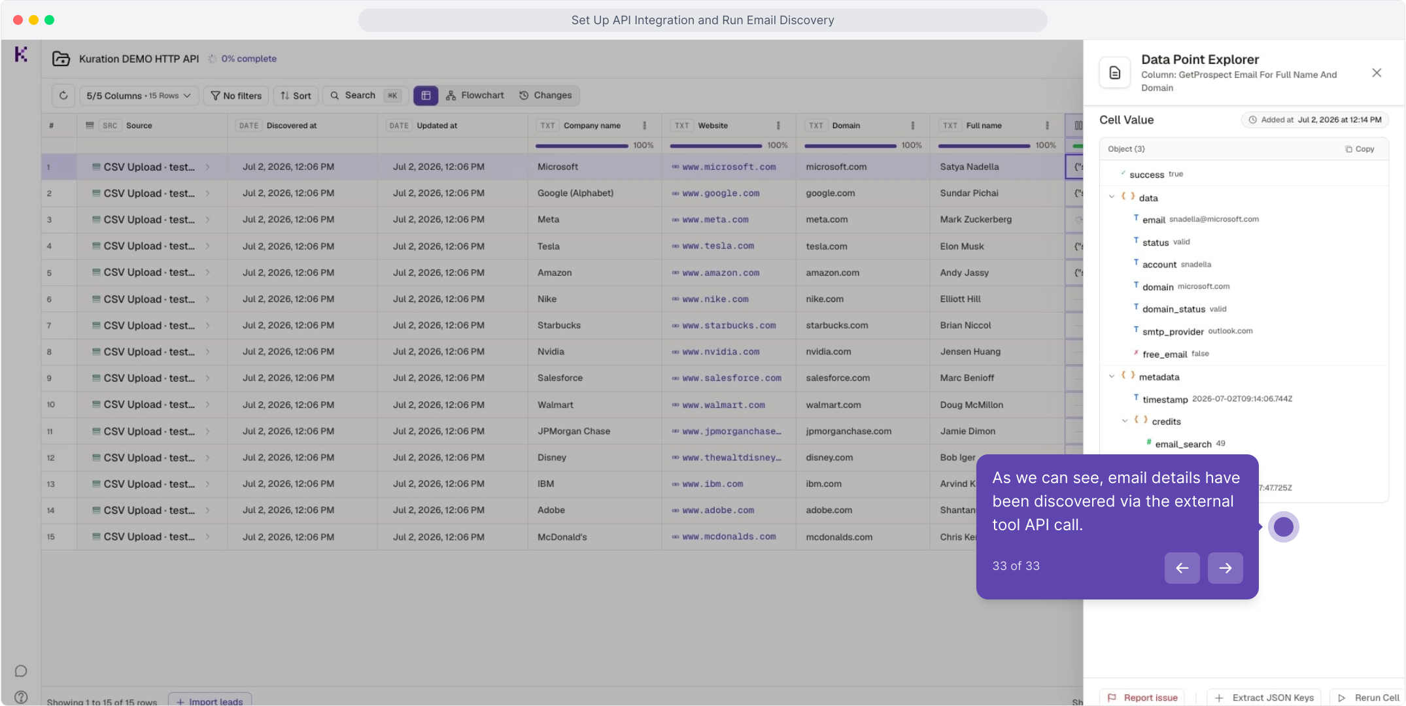Viewport: 1406px width, 706px height.
Task: Open the project folder icon beside Kuration DEMO
Action: point(61,59)
